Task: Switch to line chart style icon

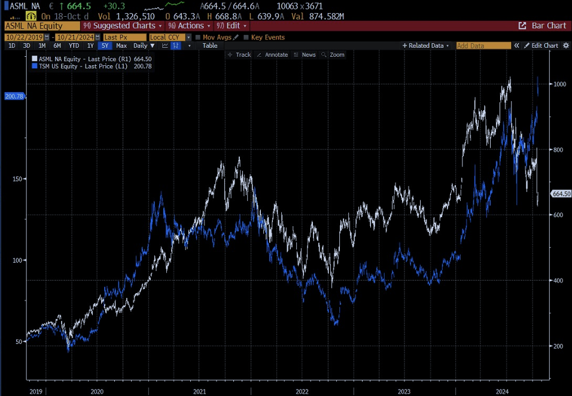Action: pos(165,45)
